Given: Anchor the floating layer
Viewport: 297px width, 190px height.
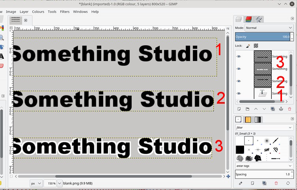Looking at the screenshot, I should click(x=281, y=109).
